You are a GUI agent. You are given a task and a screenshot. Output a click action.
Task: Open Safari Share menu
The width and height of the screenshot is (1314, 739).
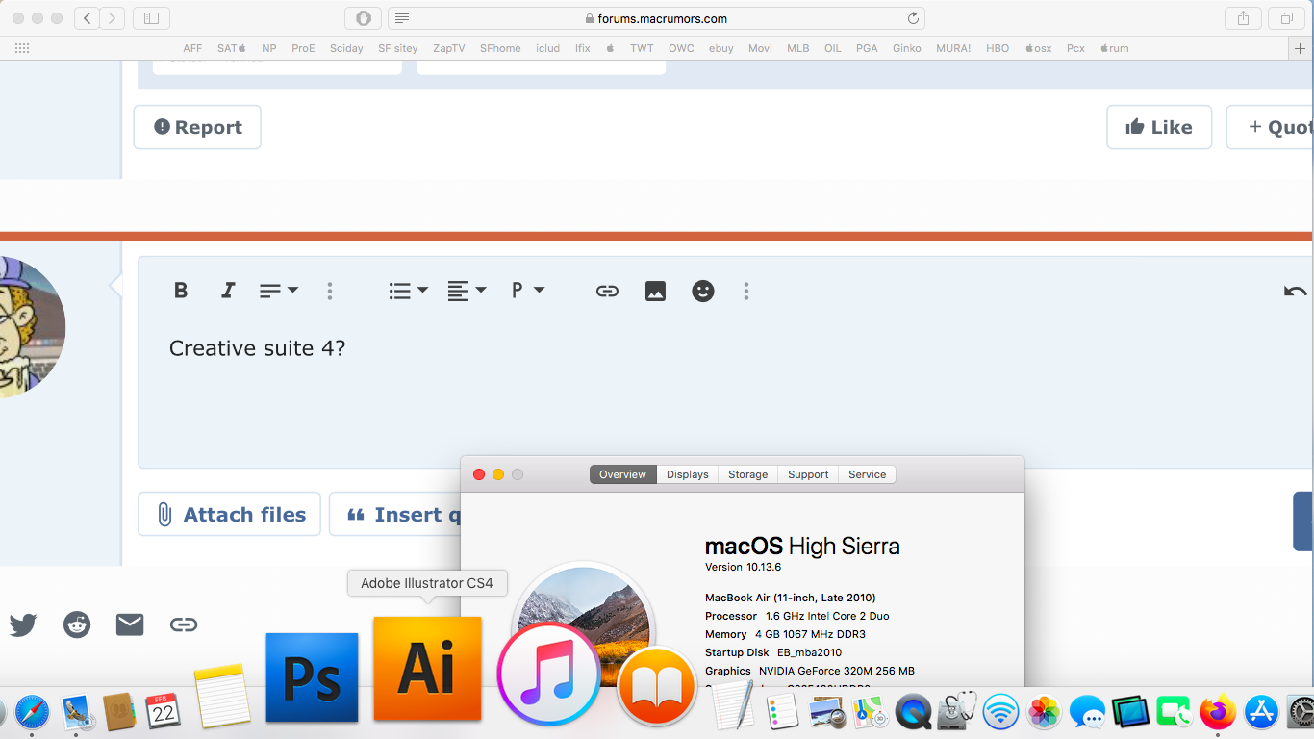pos(1244,18)
